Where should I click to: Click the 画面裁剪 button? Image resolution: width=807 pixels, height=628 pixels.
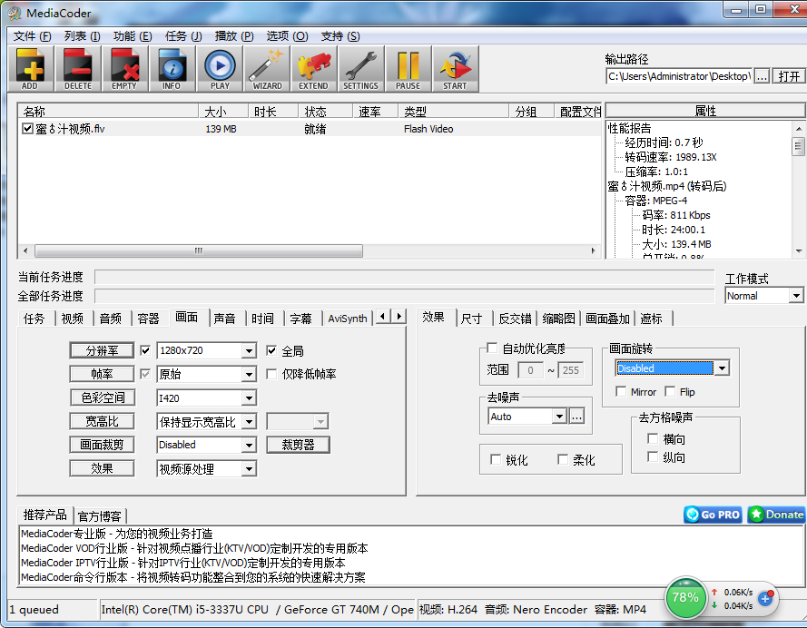tap(102, 445)
